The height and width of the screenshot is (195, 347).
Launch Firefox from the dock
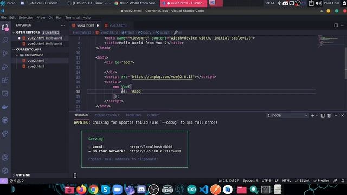[81, 190]
